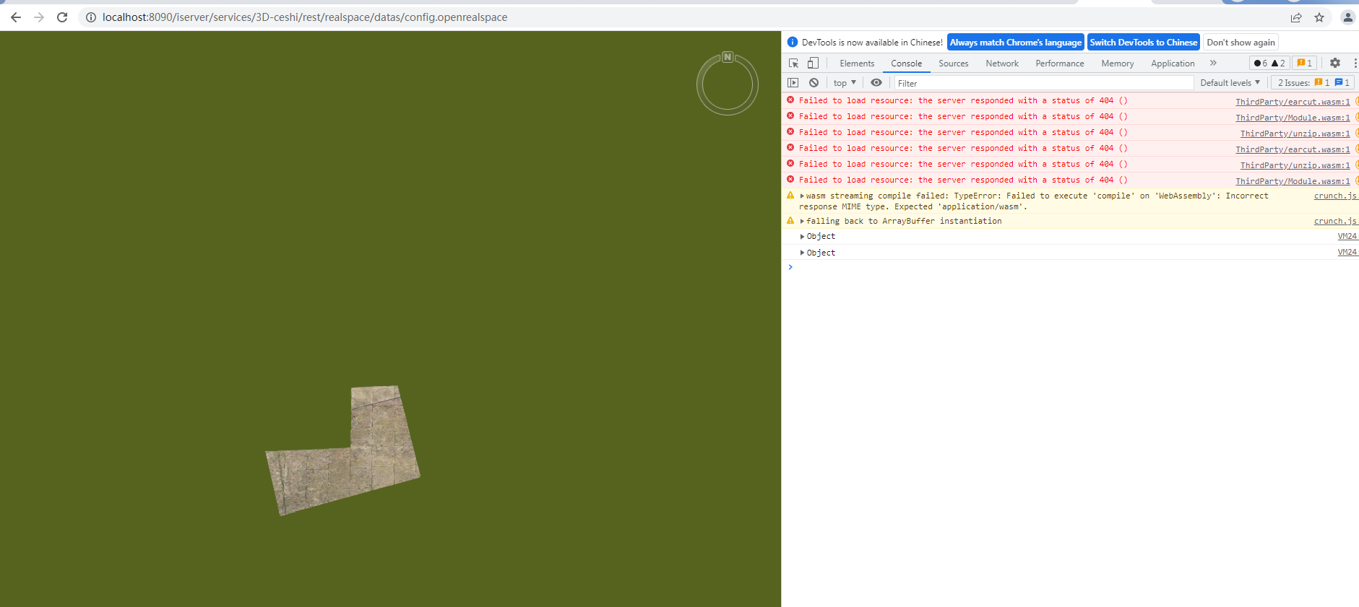Open crunch.js link beside wasm streaming warning

tap(1335, 196)
